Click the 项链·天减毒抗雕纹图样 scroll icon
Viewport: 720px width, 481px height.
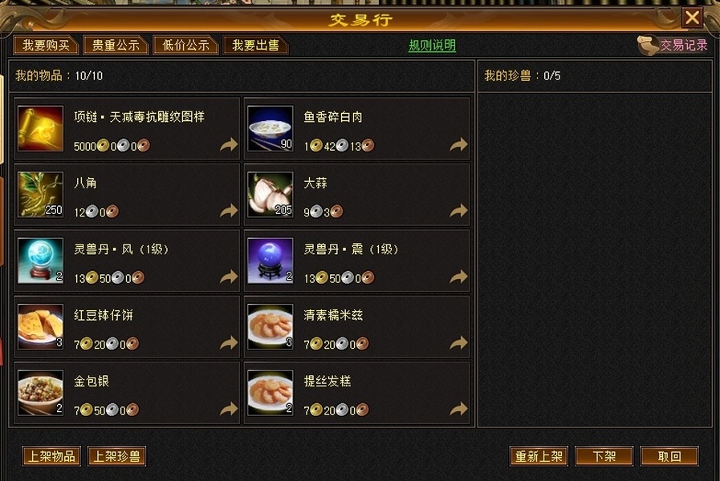(x=40, y=128)
